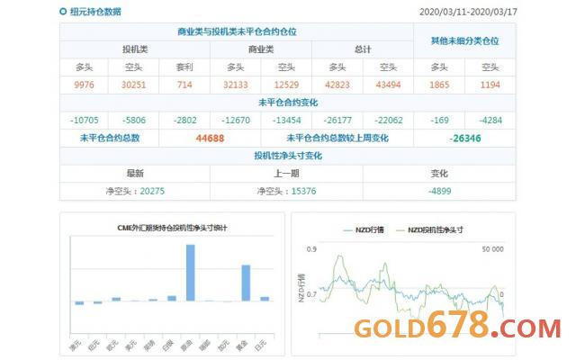Viewport: 576px width, 360px height.
Task: Click the total open interest 44688
Action: point(210,139)
